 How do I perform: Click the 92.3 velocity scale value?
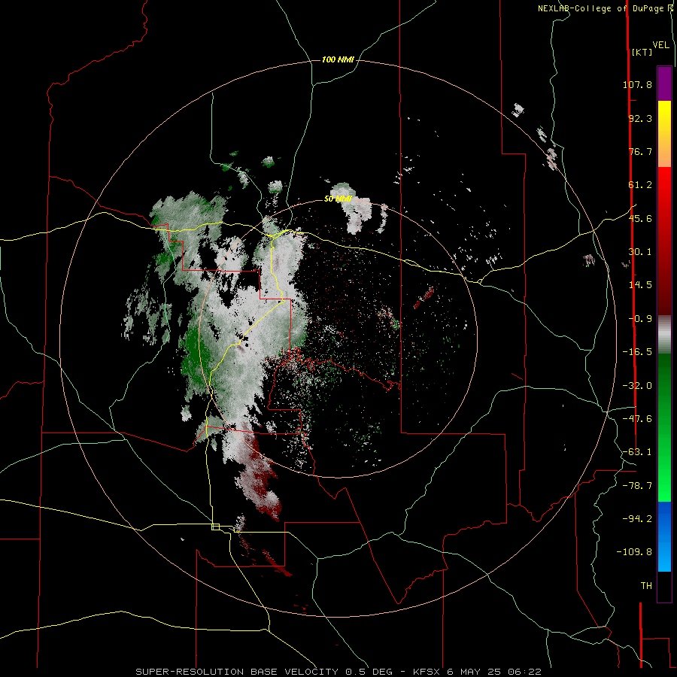[640, 118]
